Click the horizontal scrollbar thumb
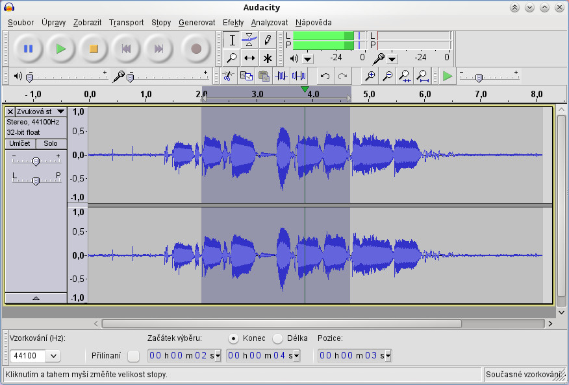 282,323
